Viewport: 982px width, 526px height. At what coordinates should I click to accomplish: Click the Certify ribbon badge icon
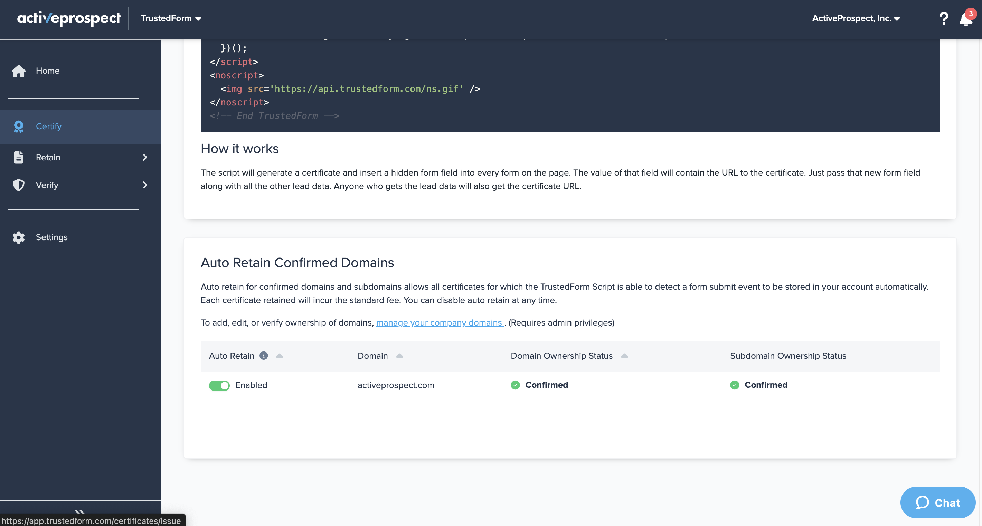tap(19, 126)
